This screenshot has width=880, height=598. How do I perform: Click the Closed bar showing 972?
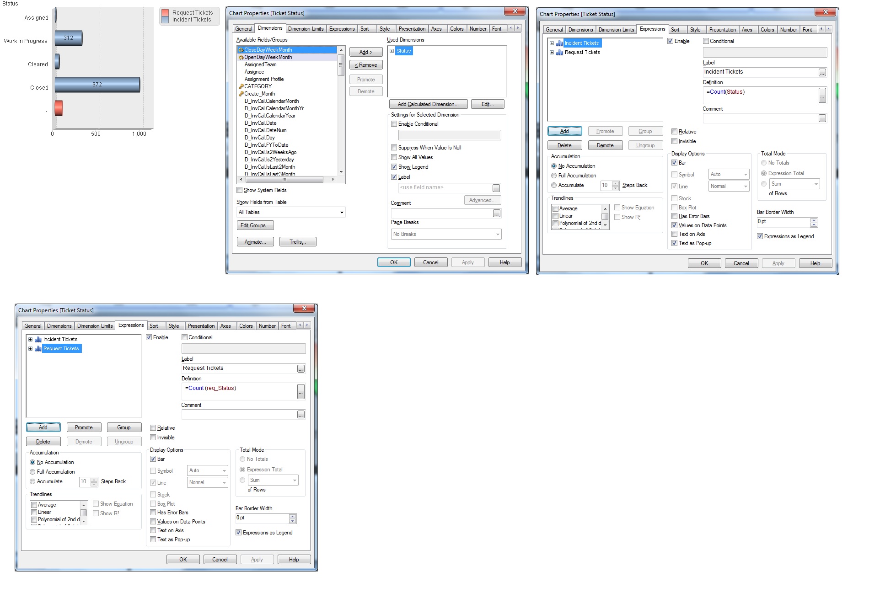pyautogui.click(x=97, y=85)
